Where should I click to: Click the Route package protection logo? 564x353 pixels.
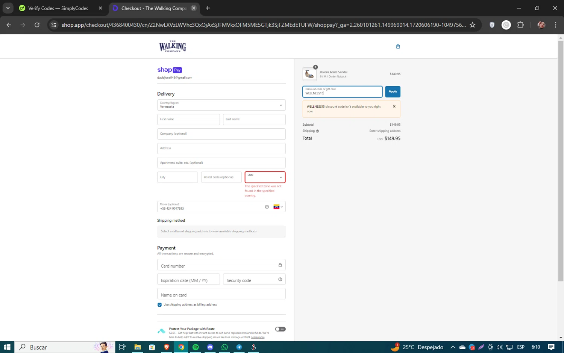(161, 331)
